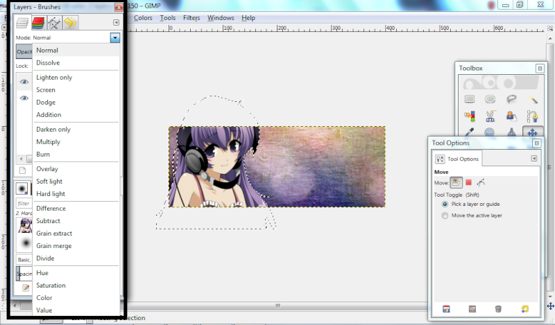Select the Measure compass tool

pyautogui.click(x=511, y=132)
